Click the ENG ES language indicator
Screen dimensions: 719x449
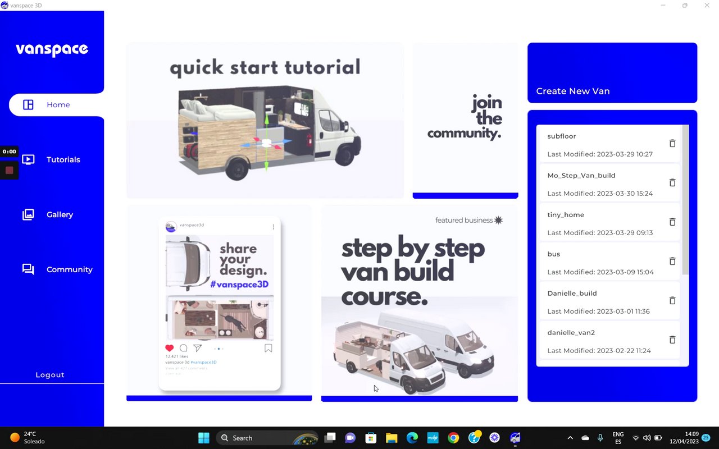[x=618, y=438]
